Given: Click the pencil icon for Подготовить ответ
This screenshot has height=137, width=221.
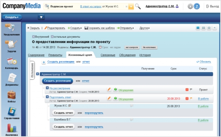Looking at the screenshot, I should point(109,98).
